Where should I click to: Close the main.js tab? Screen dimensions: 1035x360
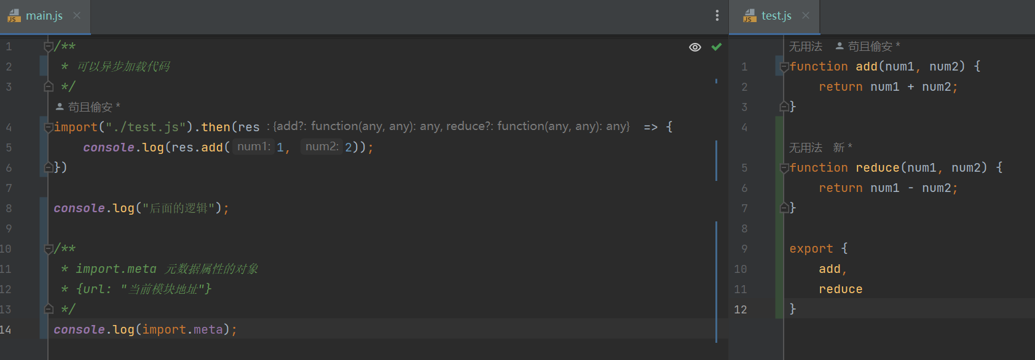77,15
